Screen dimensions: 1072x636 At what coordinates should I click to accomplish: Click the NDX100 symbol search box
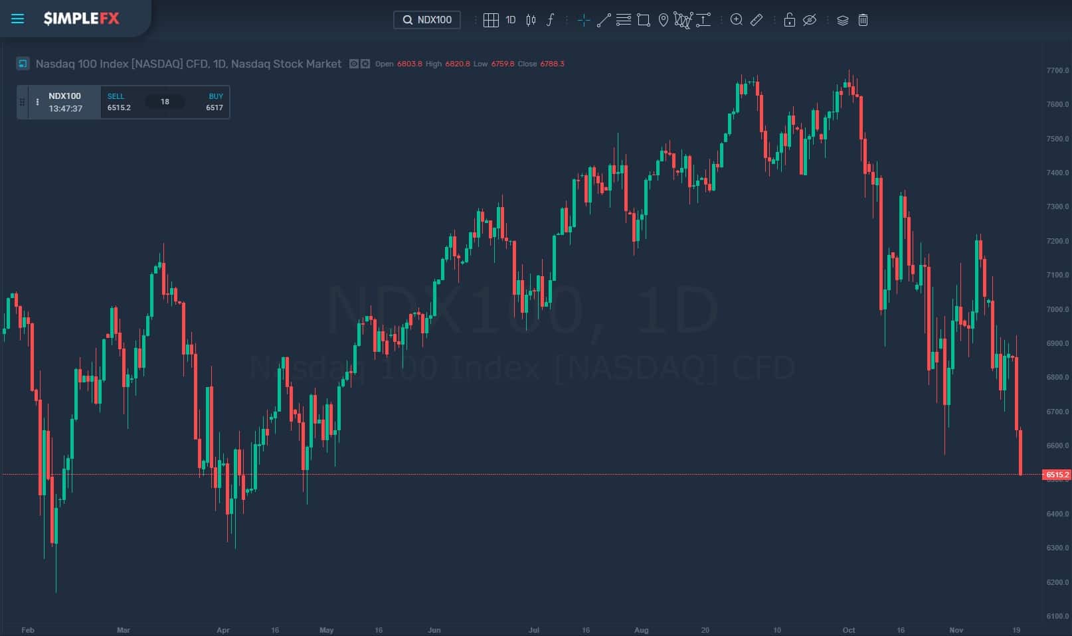[427, 20]
